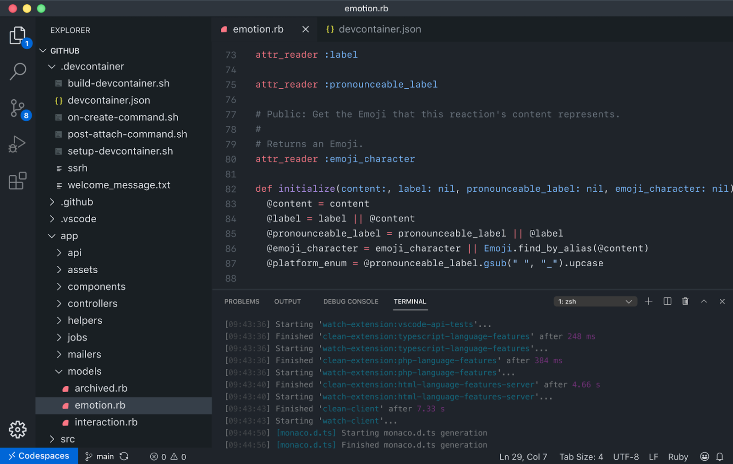Expand the jobs folder
The width and height of the screenshot is (733, 464).
59,337
